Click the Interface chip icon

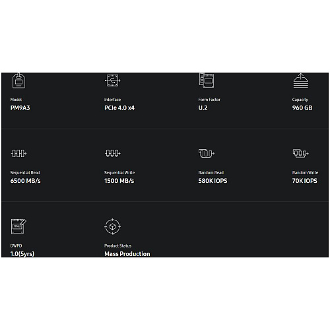112,81
